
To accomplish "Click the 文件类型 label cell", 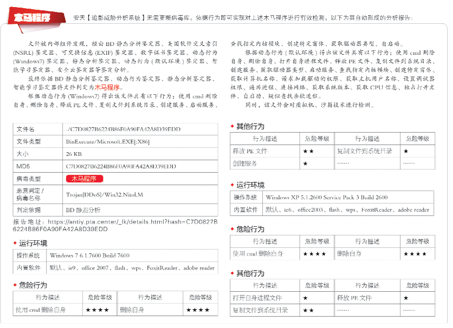I will click(x=38, y=142).
